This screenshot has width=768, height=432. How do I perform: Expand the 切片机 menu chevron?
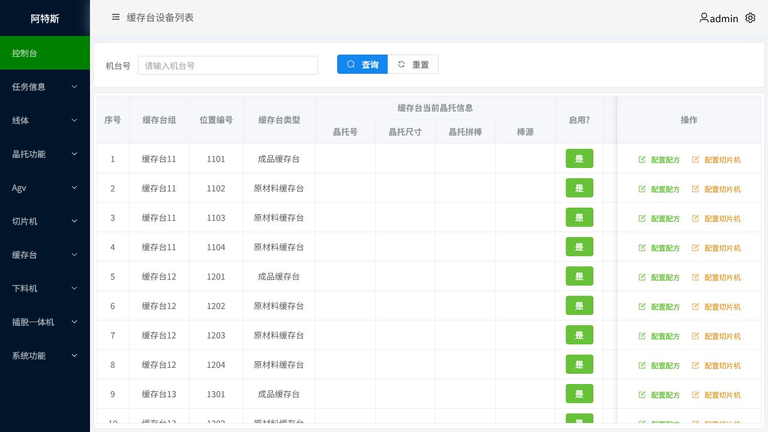click(74, 221)
